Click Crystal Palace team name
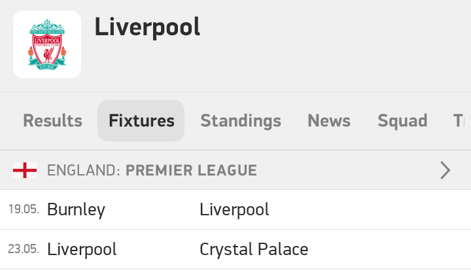Screen dimensions: 471x274 [x=254, y=249]
